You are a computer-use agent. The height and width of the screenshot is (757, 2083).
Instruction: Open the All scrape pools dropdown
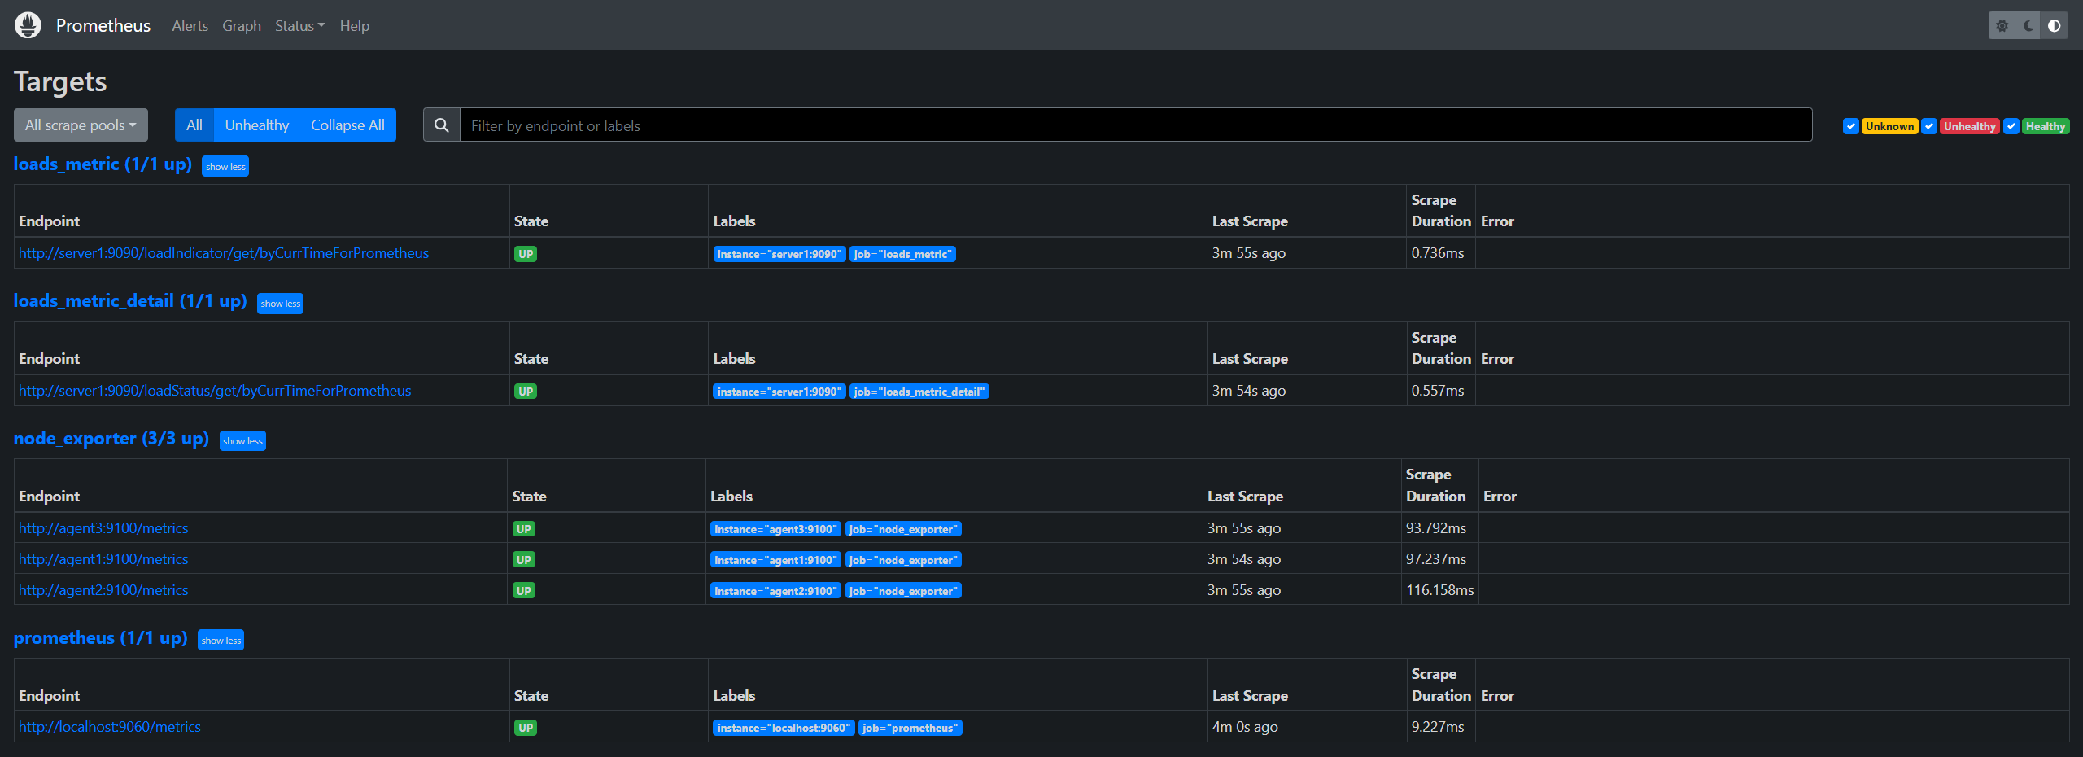81,125
